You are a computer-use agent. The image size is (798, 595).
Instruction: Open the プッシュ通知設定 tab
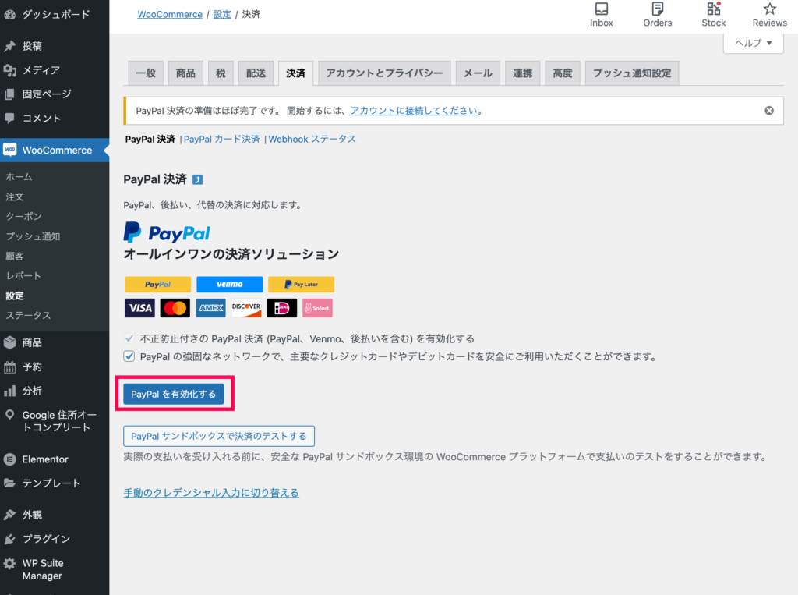tap(632, 73)
